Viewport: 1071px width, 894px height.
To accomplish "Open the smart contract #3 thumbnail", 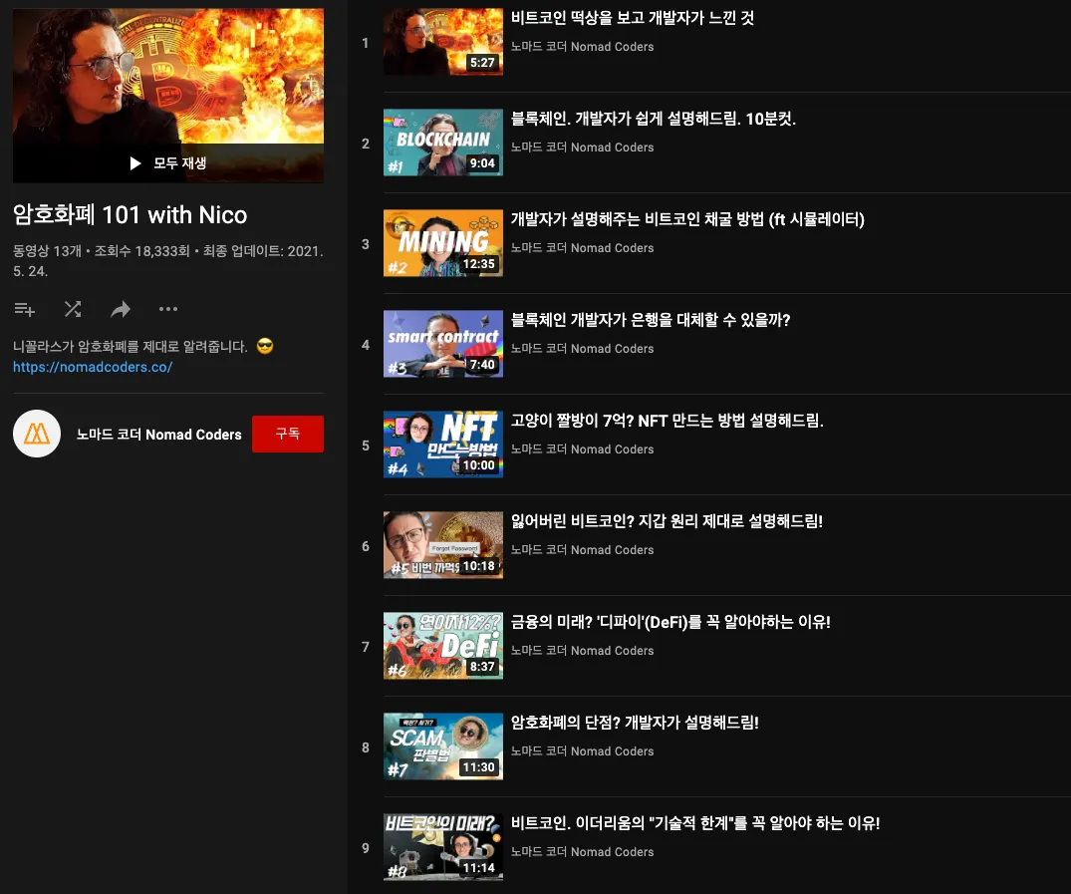I will [443, 344].
